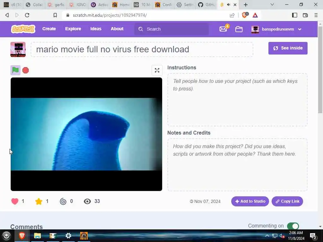Switch to the 10 Mi tab

(142, 4)
